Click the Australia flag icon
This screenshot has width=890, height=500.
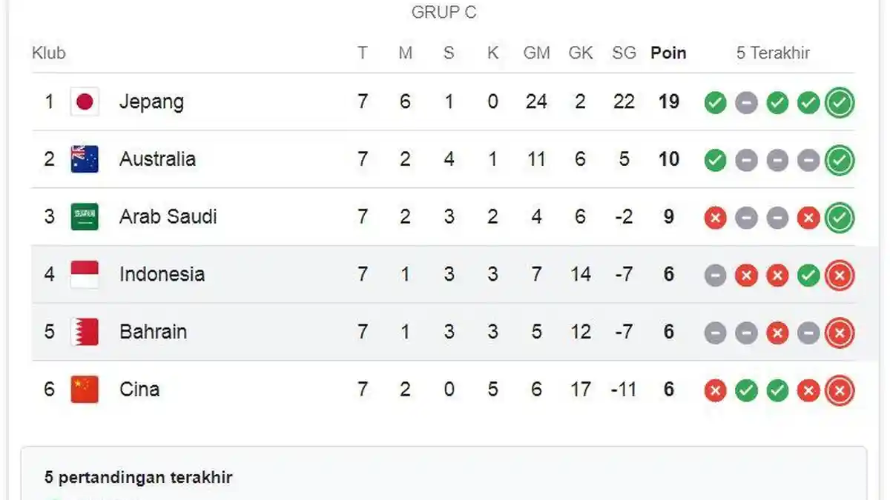85,159
